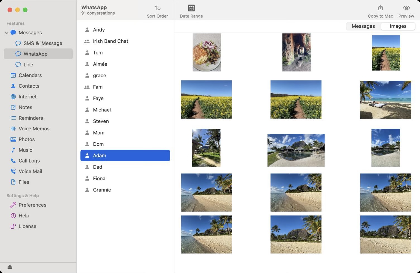Screen dimensions: 420x273
Task: Open the Help section
Action: 24,215
